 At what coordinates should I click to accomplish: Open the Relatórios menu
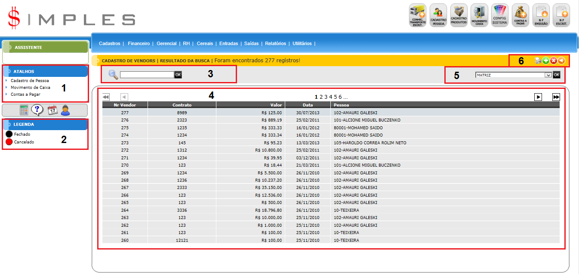coord(275,43)
